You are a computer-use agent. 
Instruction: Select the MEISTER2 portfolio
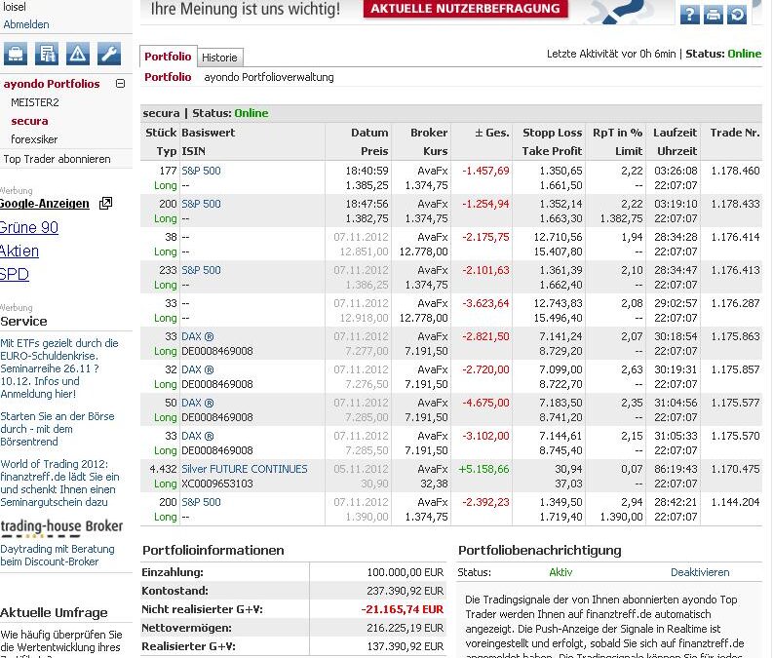click(x=35, y=102)
